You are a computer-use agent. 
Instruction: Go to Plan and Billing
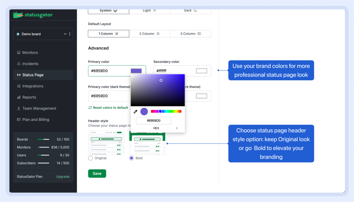(x=36, y=119)
